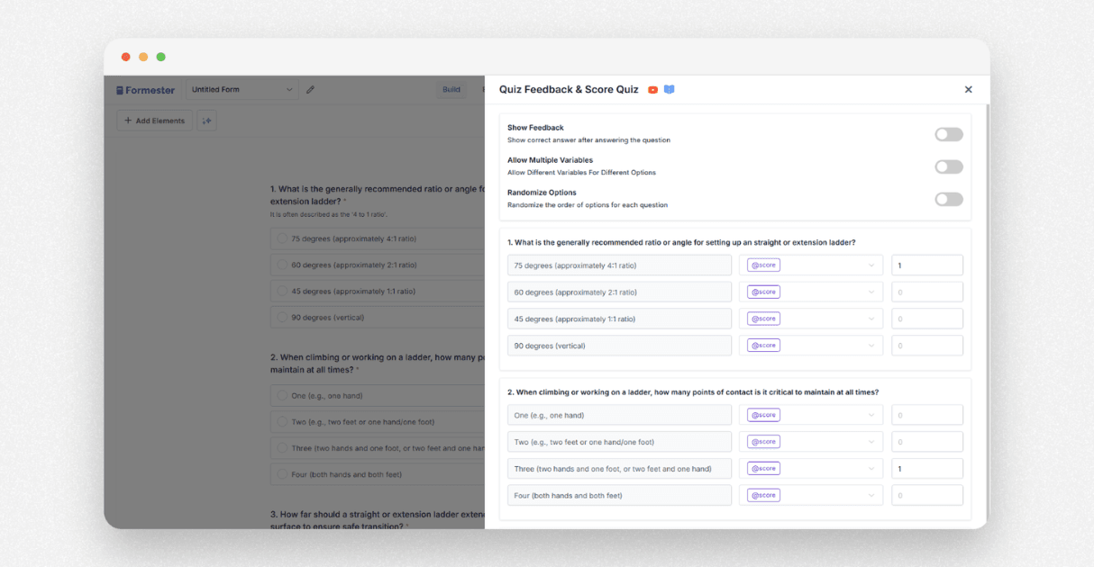1094x567 pixels.
Task: Click the Add Elements button
Action: 154,120
